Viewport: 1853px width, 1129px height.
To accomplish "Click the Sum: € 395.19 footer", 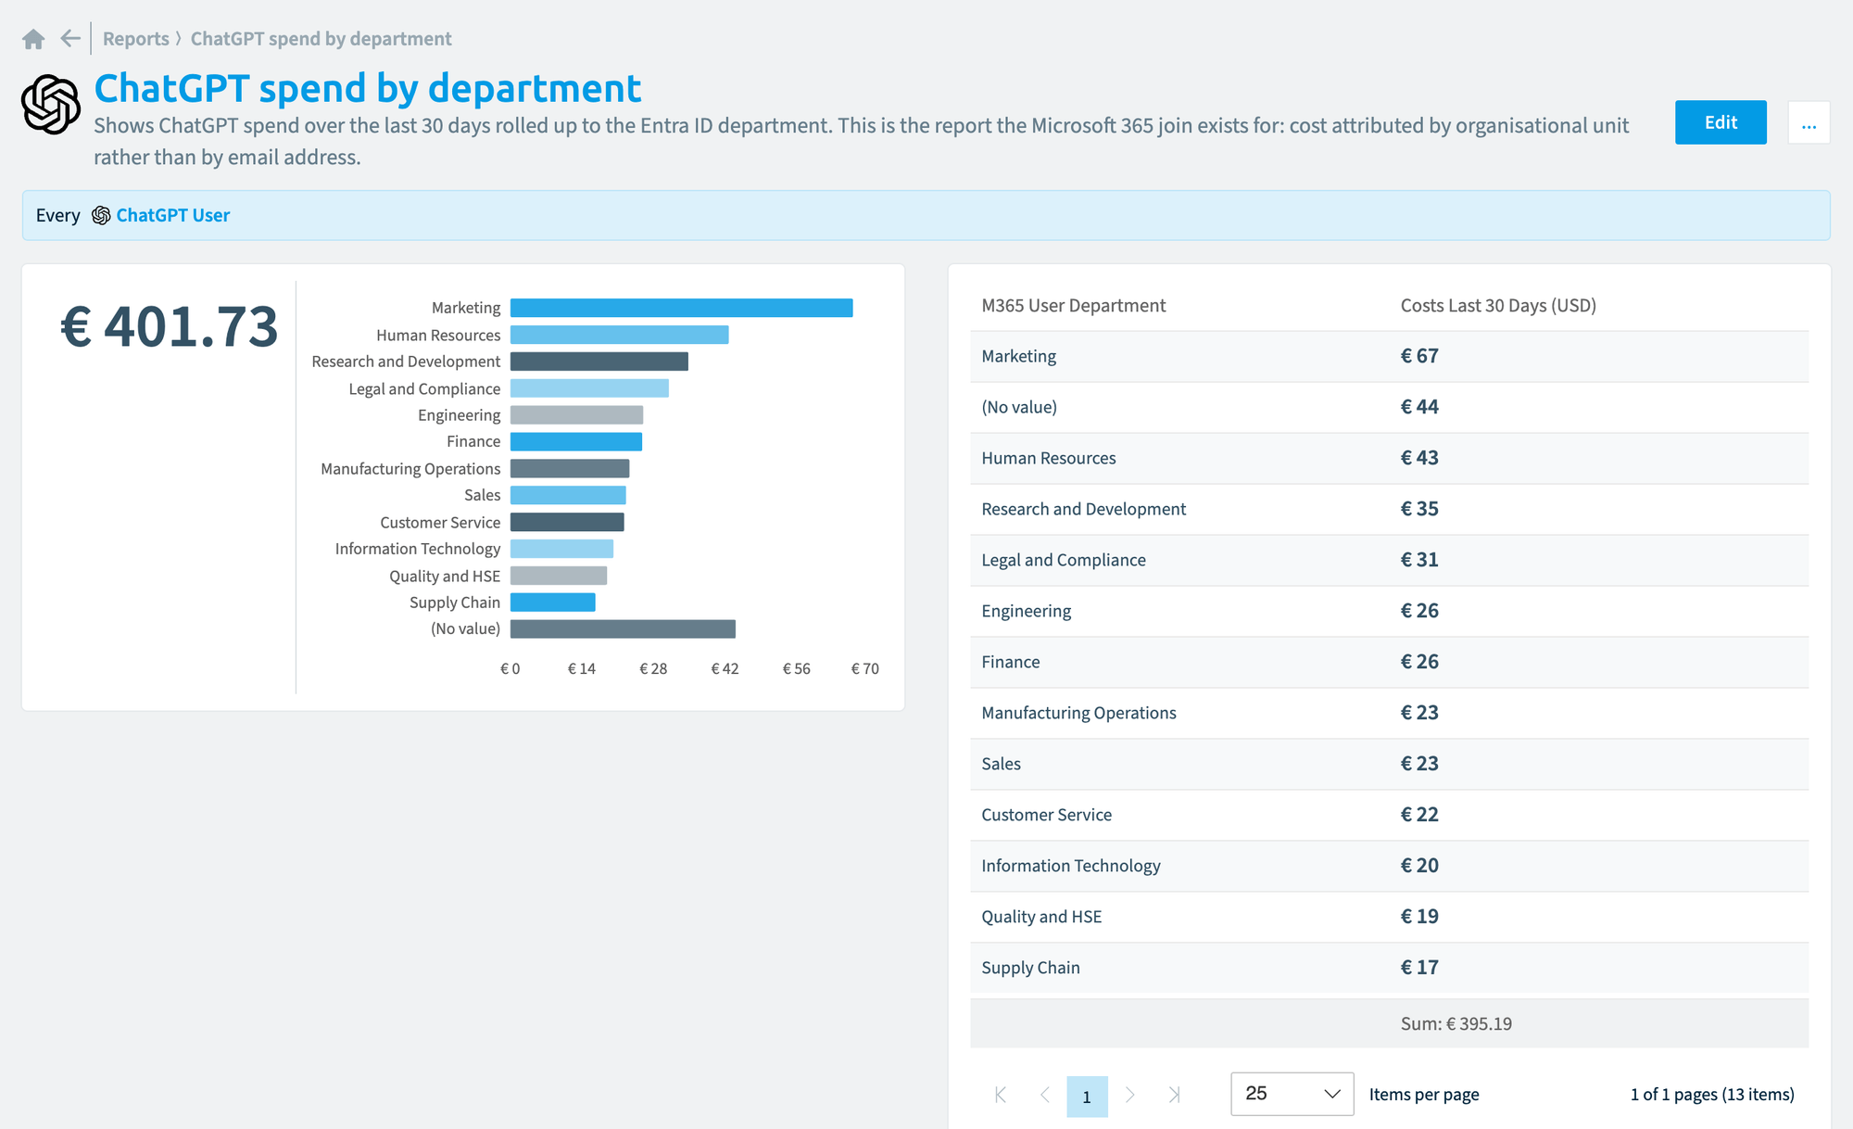I will coord(1456,1024).
